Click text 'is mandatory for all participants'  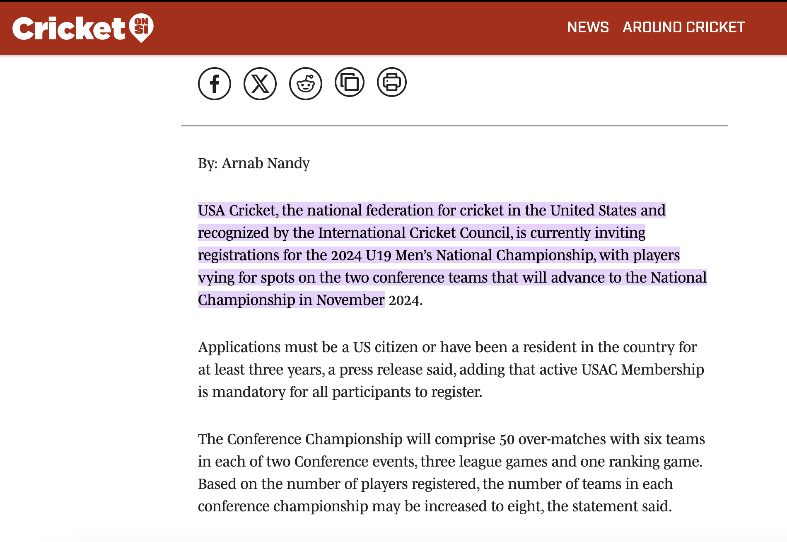(304, 392)
